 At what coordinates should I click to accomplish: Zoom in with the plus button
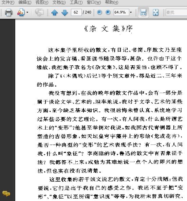point(108,12)
